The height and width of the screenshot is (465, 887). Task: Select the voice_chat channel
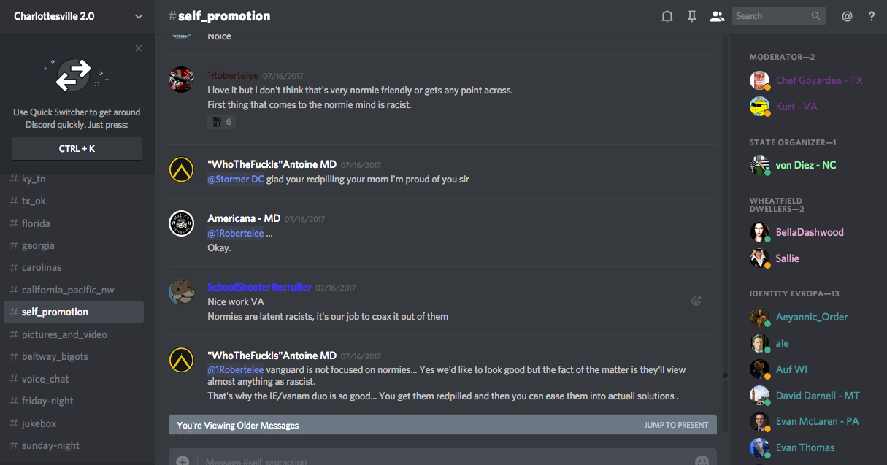click(x=45, y=379)
